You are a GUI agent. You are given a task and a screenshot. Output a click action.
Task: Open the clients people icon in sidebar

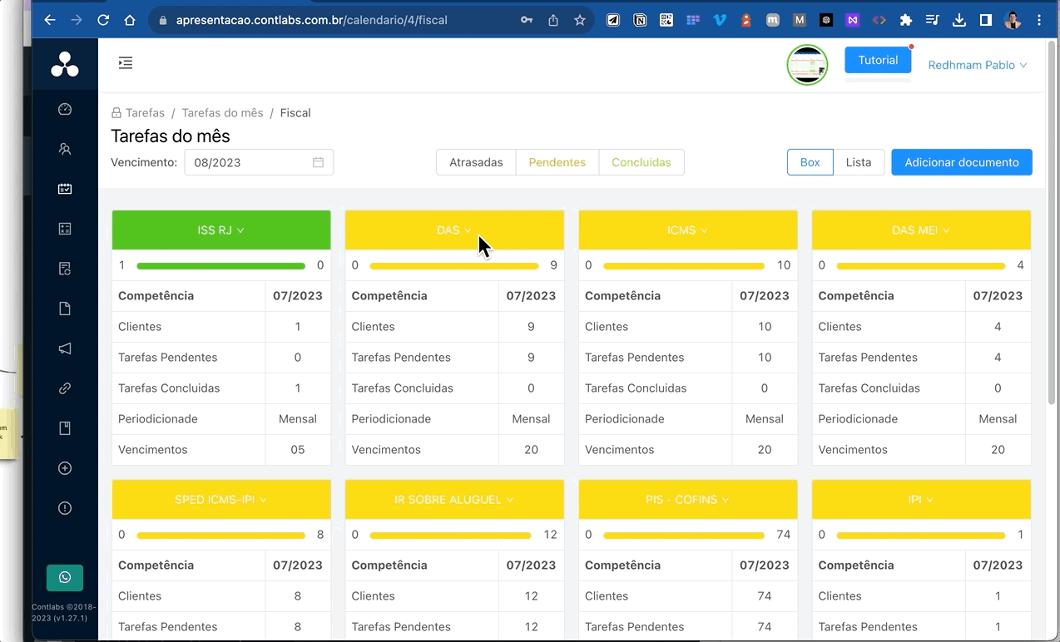tap(65, 149)
